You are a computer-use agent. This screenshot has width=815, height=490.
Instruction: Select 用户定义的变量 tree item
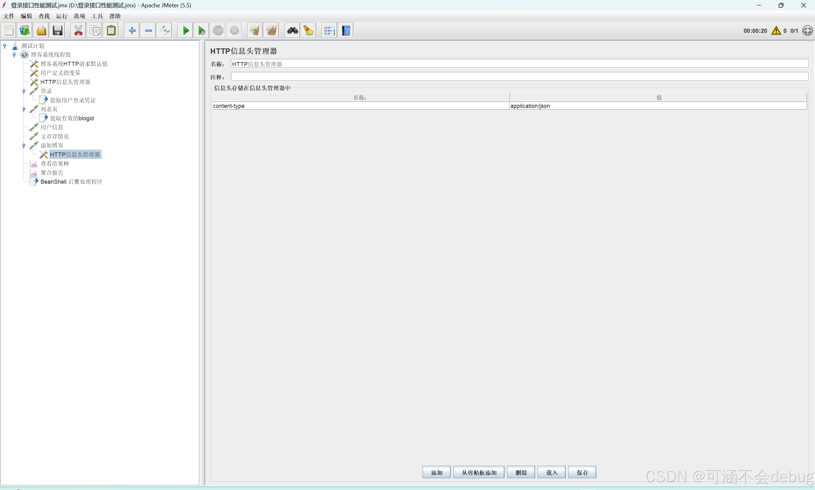61,73
